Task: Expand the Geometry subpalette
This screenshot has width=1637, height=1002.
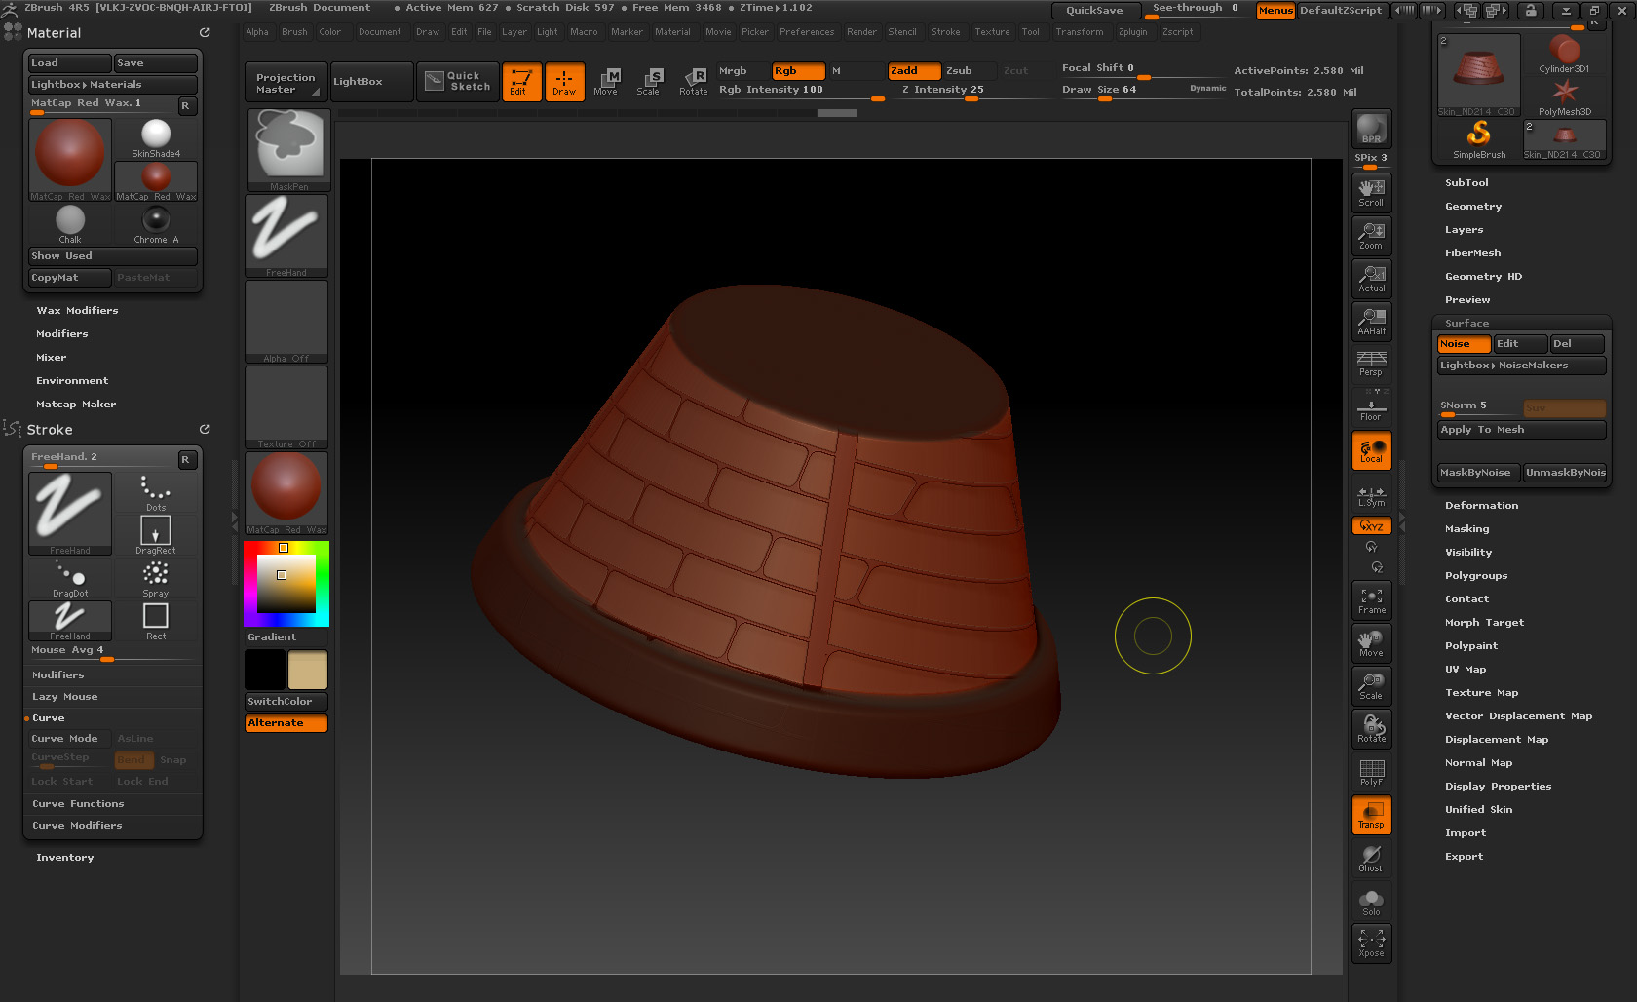Action: pos(1473,207)
